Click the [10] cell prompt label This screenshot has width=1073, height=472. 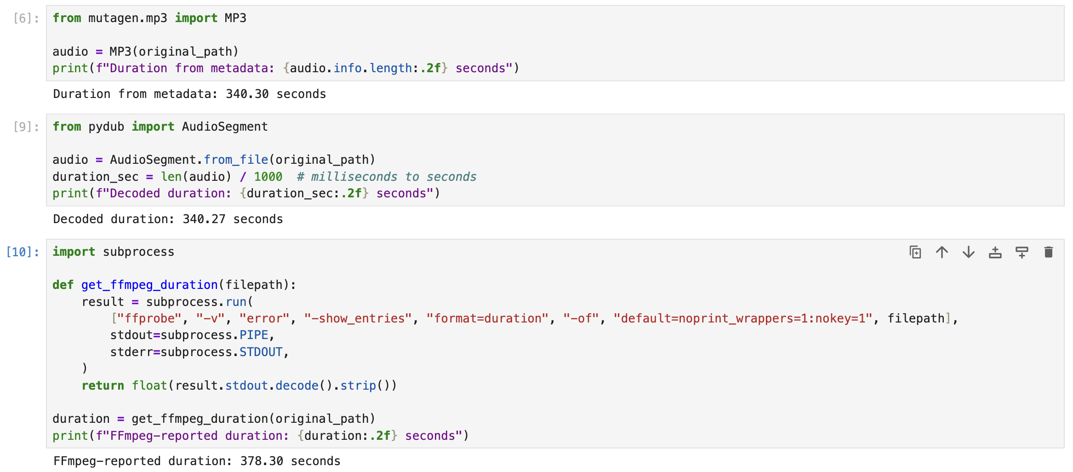tap(23, 252)
